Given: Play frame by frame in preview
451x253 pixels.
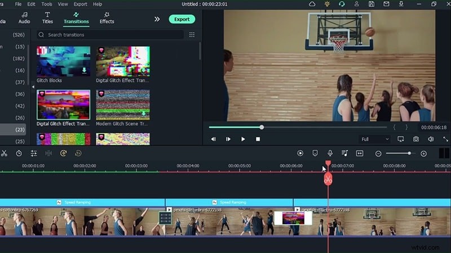Looking at the screenshot, I should tap(228, 139).
